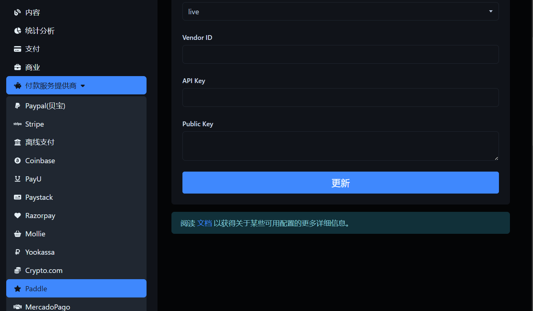Click the Razorpay heart icon
533x311 pixels.
17,216
